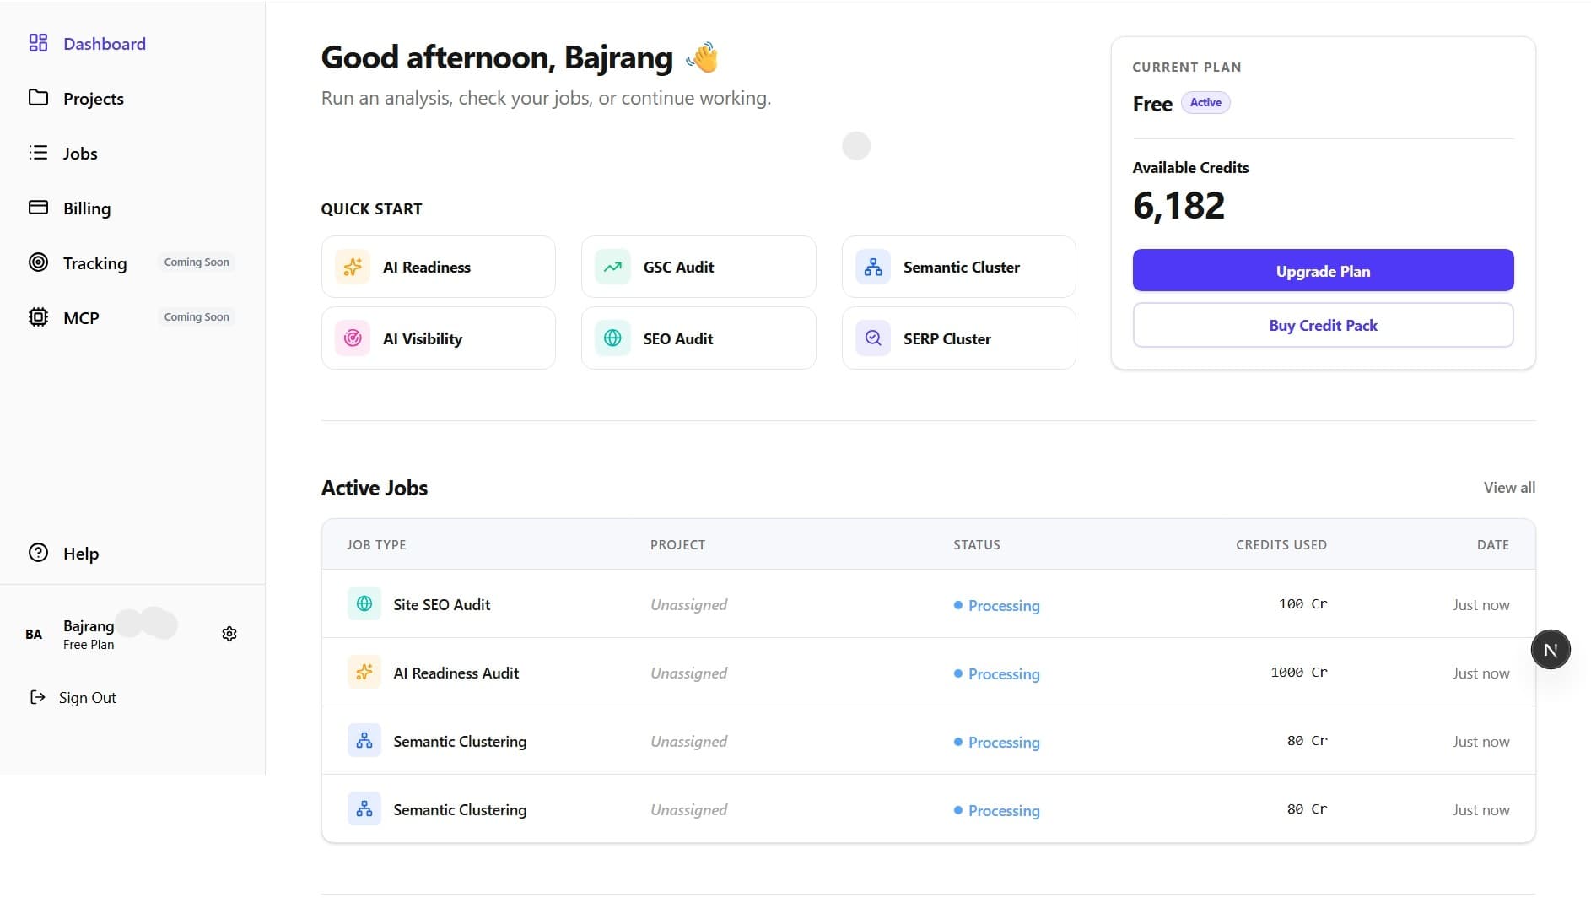Click Just now date of AI Readiness Audit
1591x903 pixels.
[x=1481, y=673]
